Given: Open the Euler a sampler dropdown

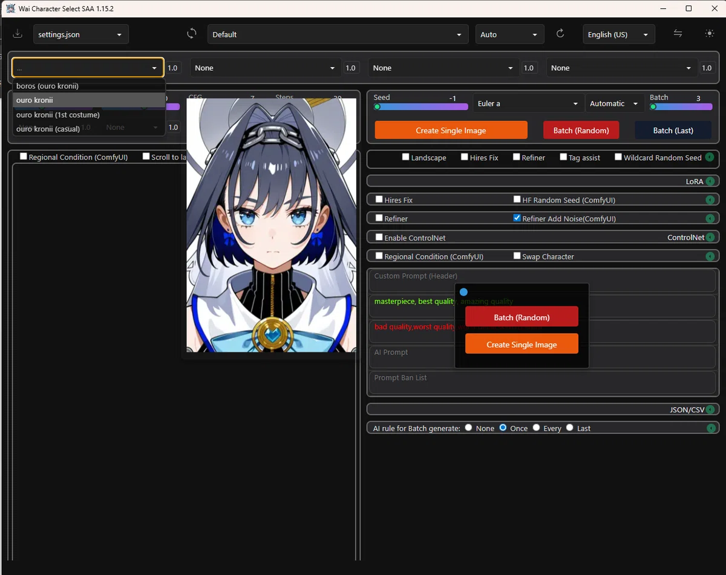Looking at the screenshot, I should 528,103.
